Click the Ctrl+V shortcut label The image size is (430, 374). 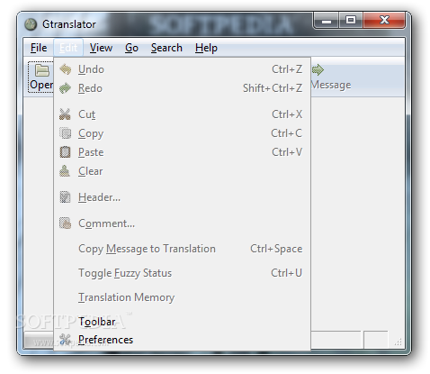pos(287,152)
